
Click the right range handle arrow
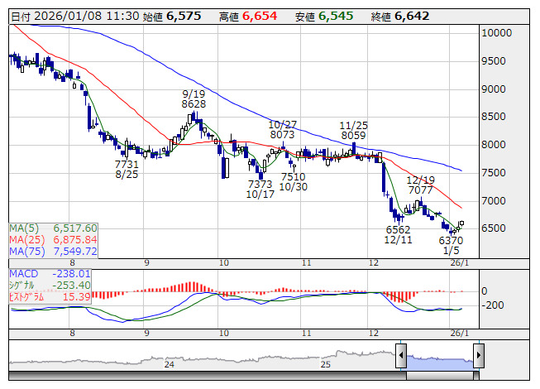tap(479, 357)
